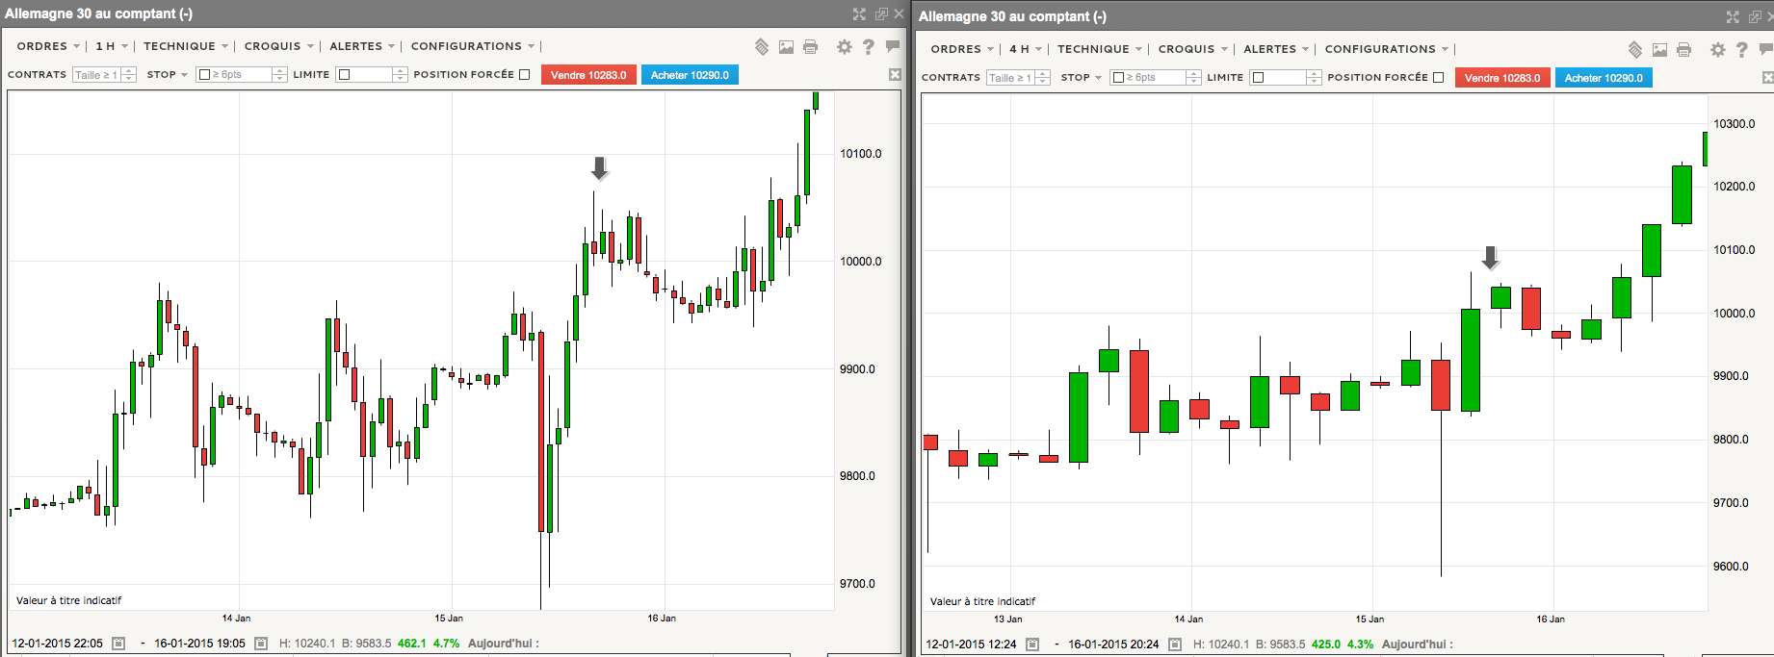Click Vendre 10283.0 in the 4 H window
This screenshot has width=1774, height=657.
click(1502, 78)
